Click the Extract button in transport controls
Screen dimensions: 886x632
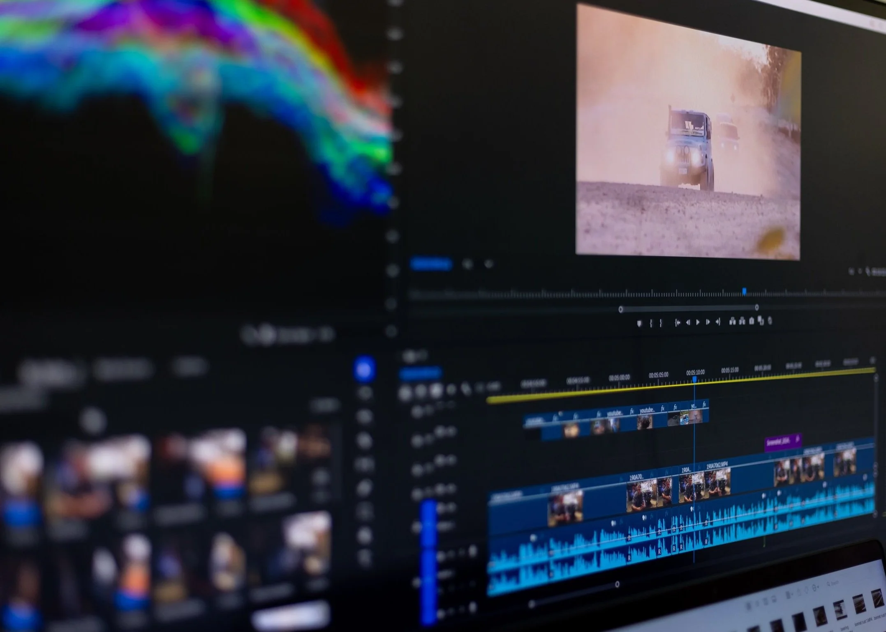(x=742, y=322)
